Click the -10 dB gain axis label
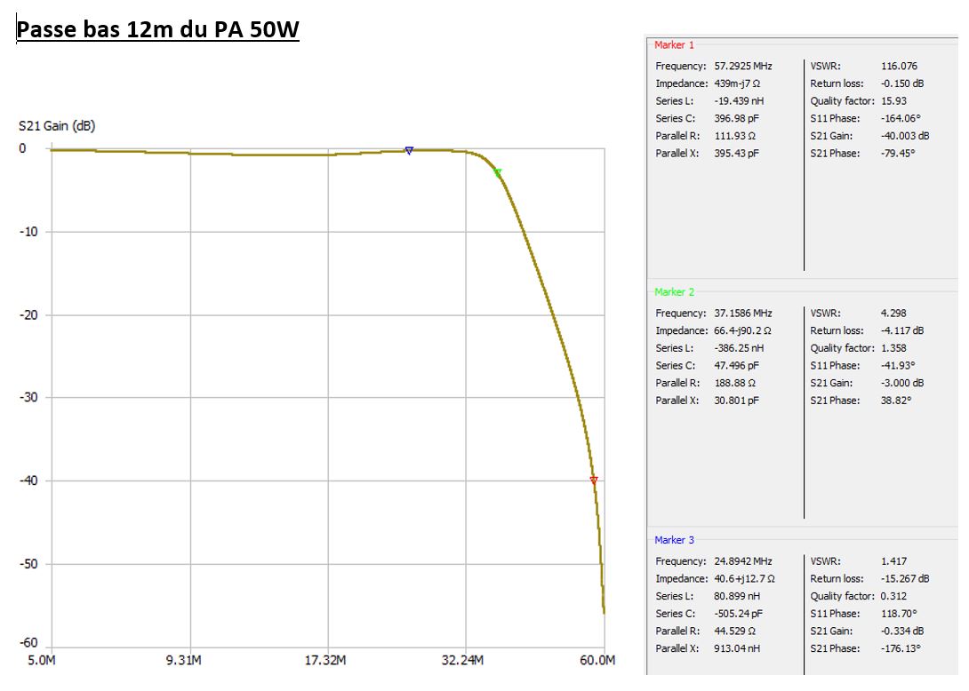969x691 pixels. pos(28,232)
